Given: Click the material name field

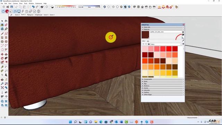Looking at the screenshot, I should coord(165,32).
